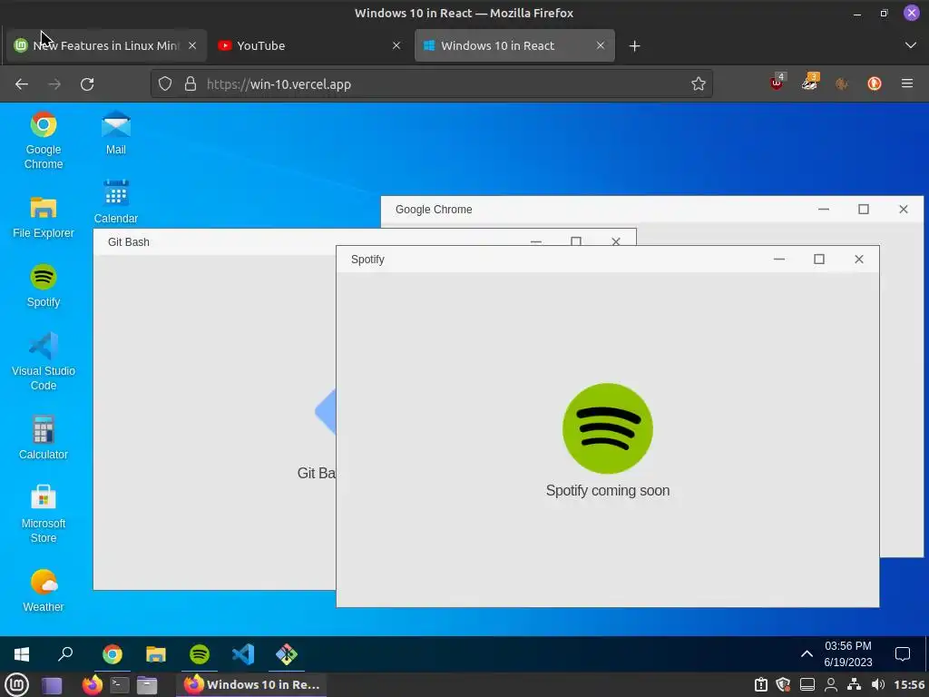Switch to New Features in Linux Mint tab

tap(106, 45)
